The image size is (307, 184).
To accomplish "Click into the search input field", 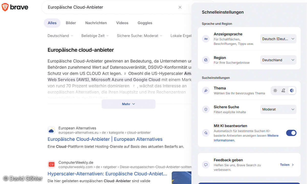I will 110,7.
